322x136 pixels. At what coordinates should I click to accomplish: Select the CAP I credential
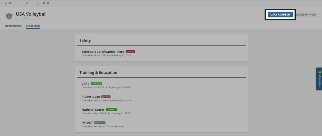coord(85,84)
